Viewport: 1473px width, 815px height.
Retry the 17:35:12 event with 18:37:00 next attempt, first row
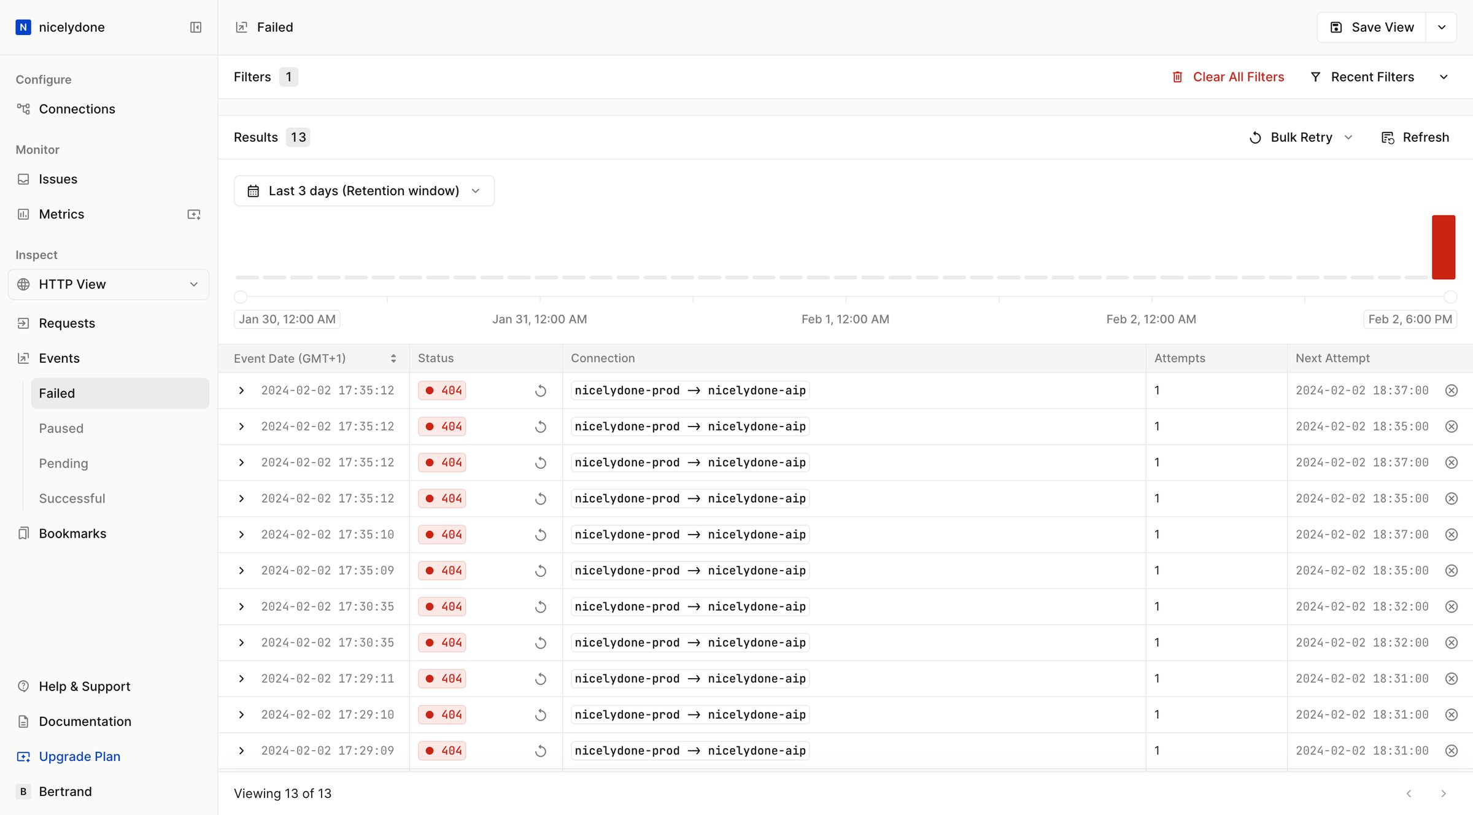point(540,391)
